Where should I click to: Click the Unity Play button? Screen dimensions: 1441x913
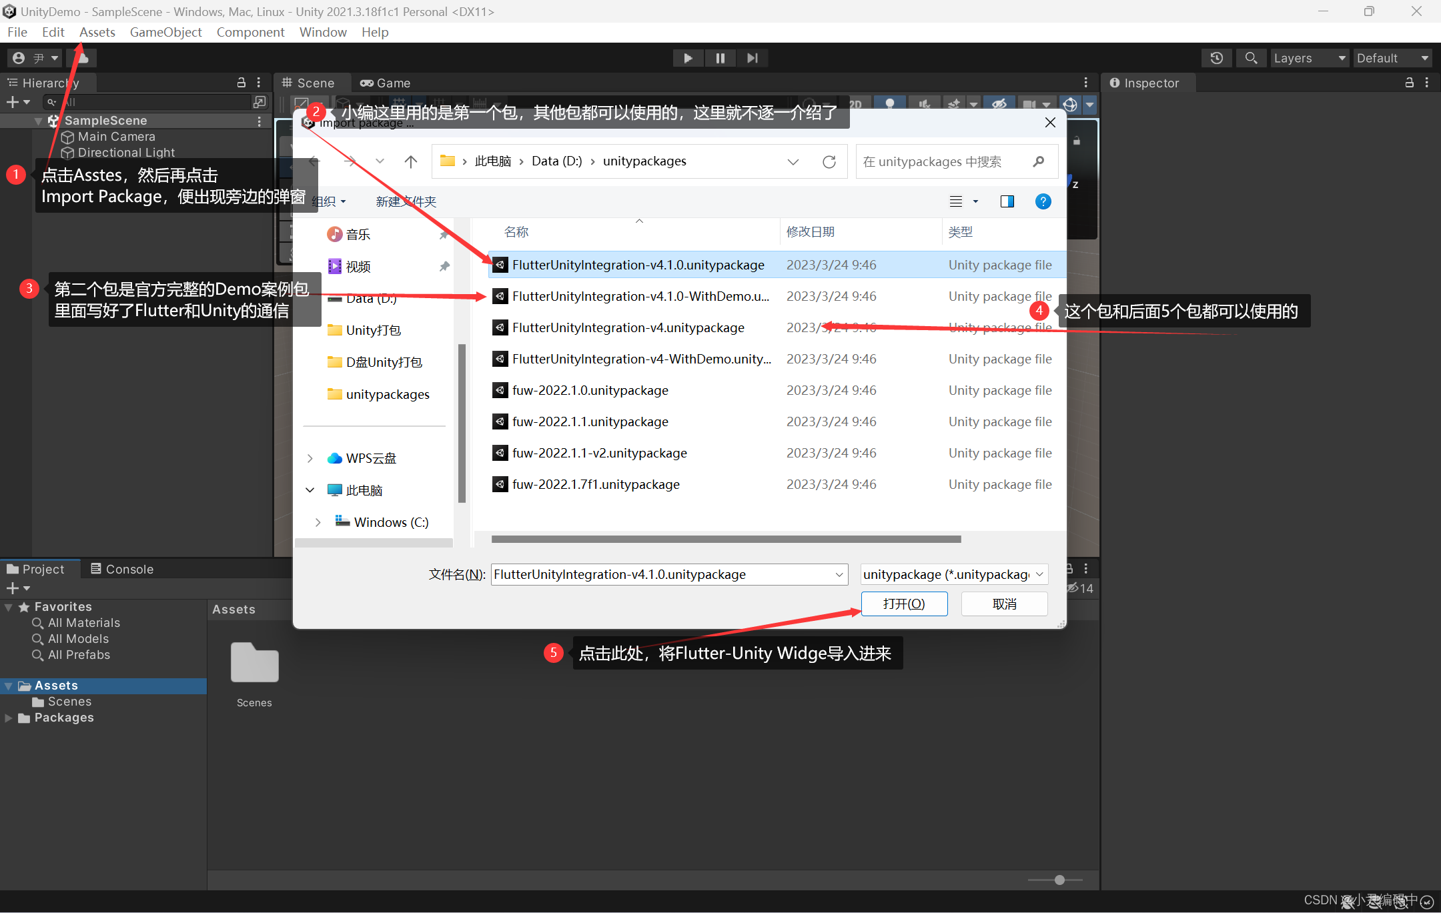[x=688, y=58]
